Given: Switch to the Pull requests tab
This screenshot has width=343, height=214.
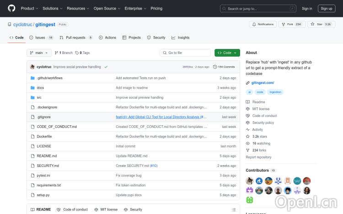Looking at the screenshot, I should tap(75, 37).
